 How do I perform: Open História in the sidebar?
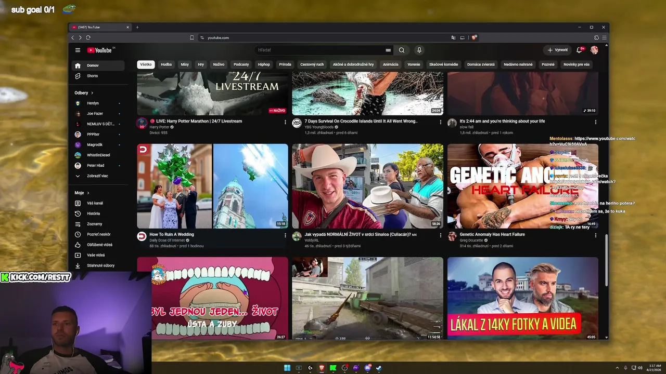pos(98,213)
